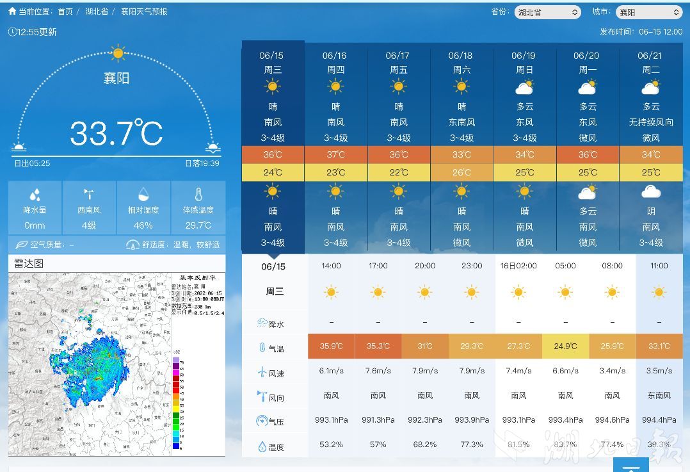Select the 06/20 周一 forecast tab

[588, 147]
